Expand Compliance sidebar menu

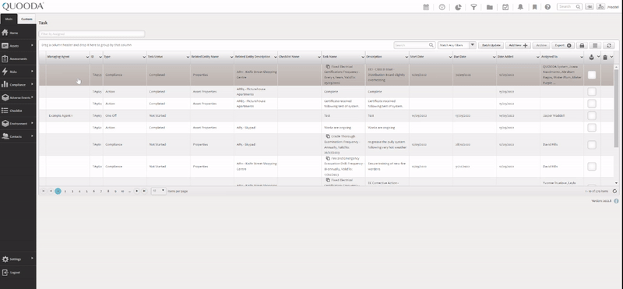coord(18,85)
